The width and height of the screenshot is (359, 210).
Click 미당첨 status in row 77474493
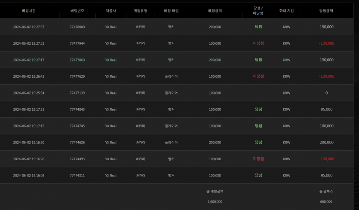point(258,158)
